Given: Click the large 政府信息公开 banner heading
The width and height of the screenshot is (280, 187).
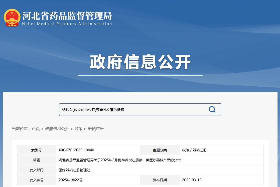Looking at the screenshot, I should tap(140, 62).
